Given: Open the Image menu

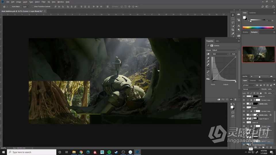Looking at the screenshot, I should (x=18, y=2).
